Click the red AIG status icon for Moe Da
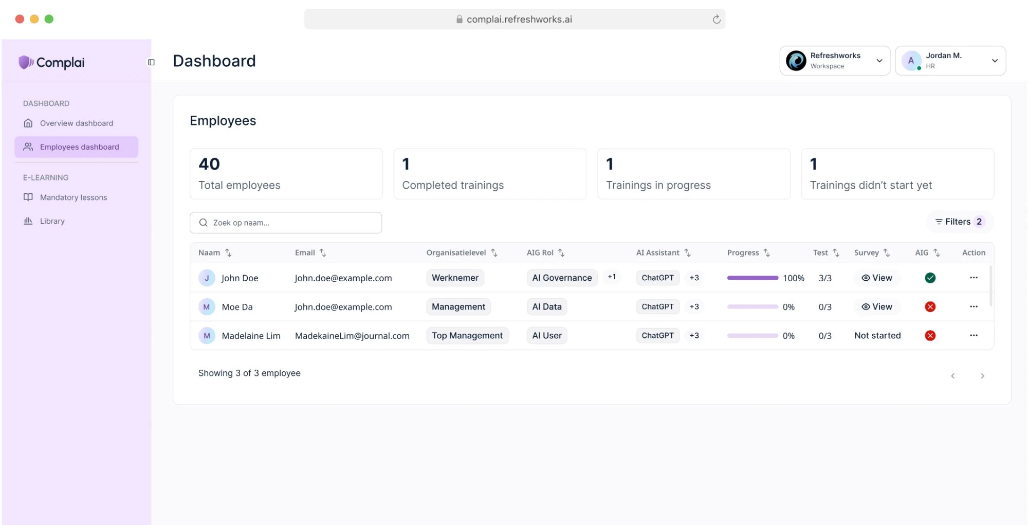 (930, 307)
